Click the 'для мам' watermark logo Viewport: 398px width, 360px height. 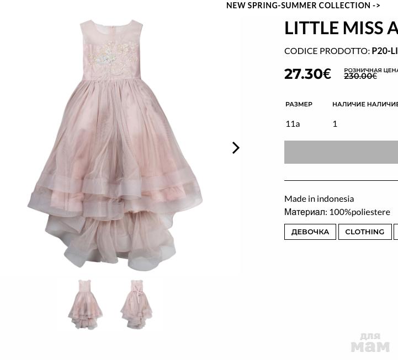370,342
